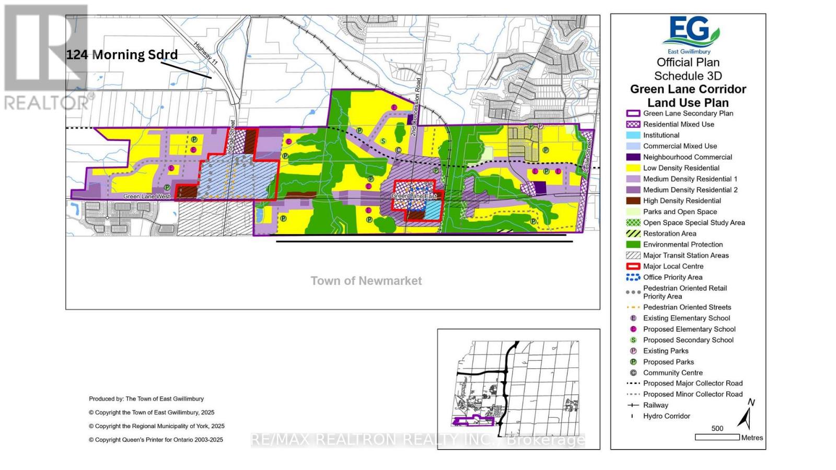Image resolution: width=836 pixels, height=470 pixels.
Task: Click the Hydro Corridor legend symbol
Action: point(633,416)
